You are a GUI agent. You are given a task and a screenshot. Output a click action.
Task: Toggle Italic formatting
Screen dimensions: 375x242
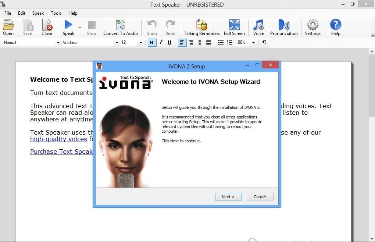161,43
